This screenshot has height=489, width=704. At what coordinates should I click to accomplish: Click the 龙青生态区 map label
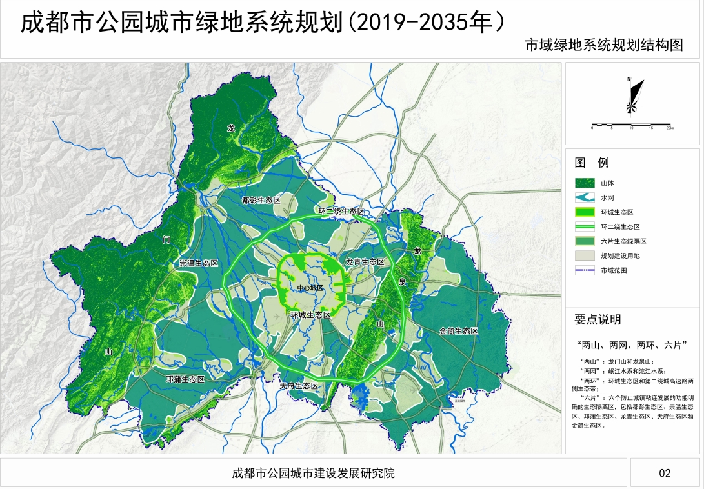click(365, 262)
